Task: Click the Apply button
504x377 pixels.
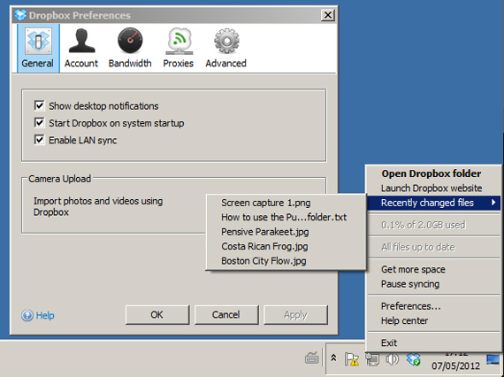Action: (295, 314)
